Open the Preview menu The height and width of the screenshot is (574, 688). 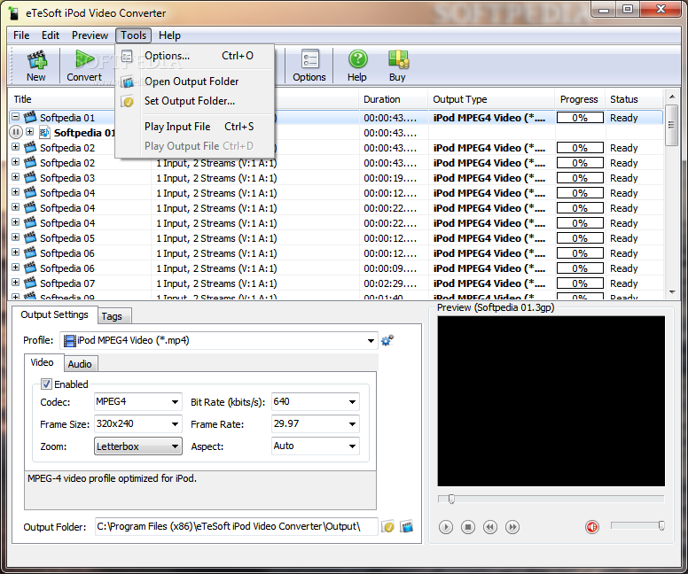point(90,35)
